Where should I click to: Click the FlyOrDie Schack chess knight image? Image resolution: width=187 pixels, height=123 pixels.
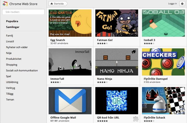coord(163,101)
